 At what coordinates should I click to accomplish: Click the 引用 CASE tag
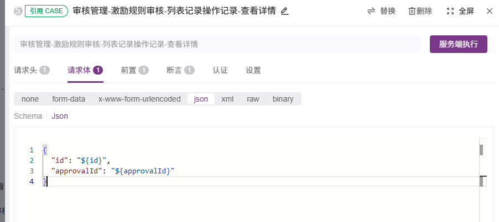coord(46,11)
